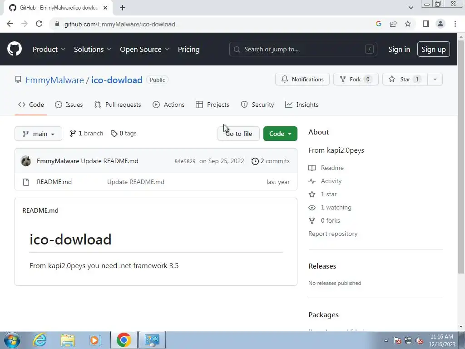Open Chrome three-dot menu
This screenshot has height=349, width=465.
pyautogui.click(x=455, y=24)
